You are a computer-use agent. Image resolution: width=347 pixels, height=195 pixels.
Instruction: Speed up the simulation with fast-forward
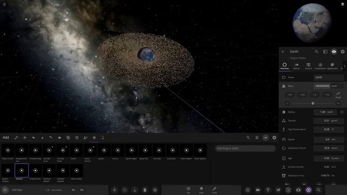[x=82, y=190]
